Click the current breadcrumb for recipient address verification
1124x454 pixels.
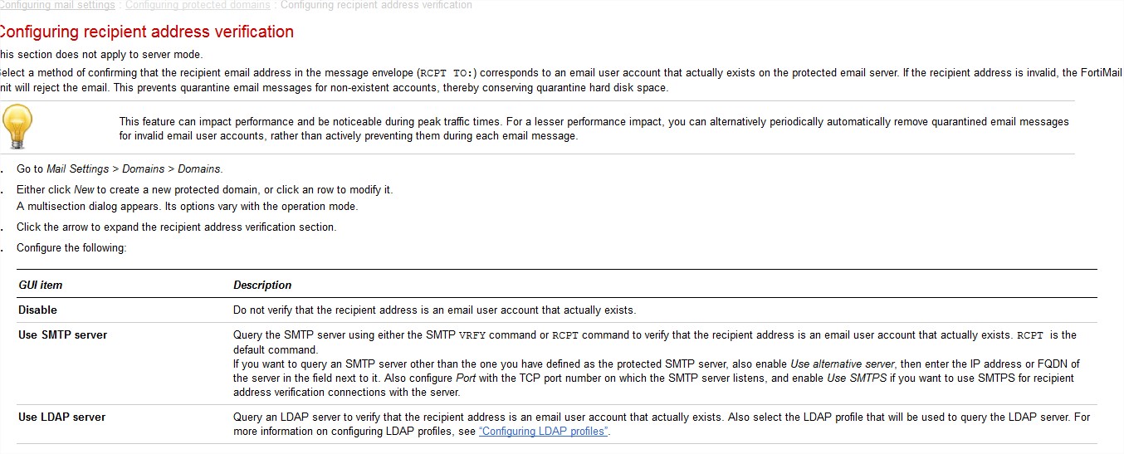(x=376, y=5)
